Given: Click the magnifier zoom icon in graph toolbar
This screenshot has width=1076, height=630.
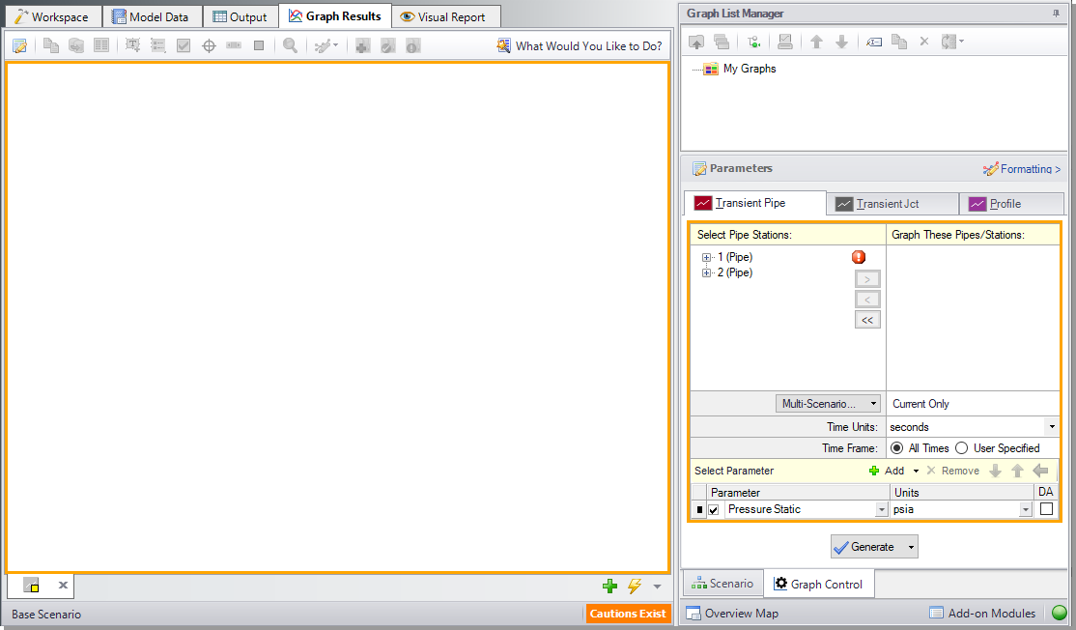Looking at the screenshot, I should point(290,45).
